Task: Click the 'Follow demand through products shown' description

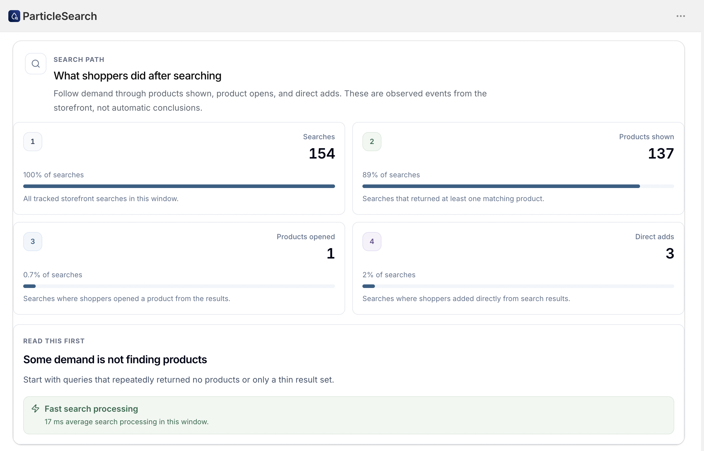Action: click(x=270, y=101)
